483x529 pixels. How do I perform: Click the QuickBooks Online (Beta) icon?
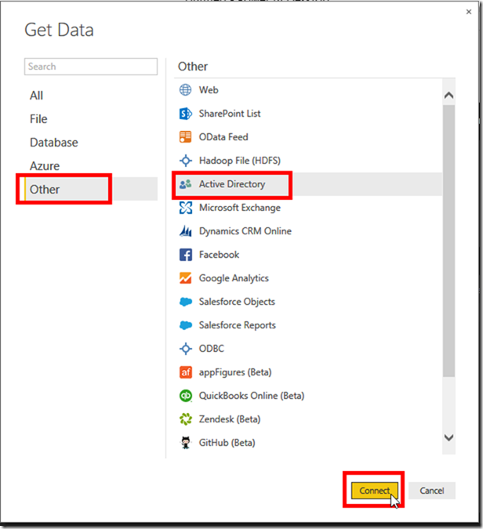186,396
